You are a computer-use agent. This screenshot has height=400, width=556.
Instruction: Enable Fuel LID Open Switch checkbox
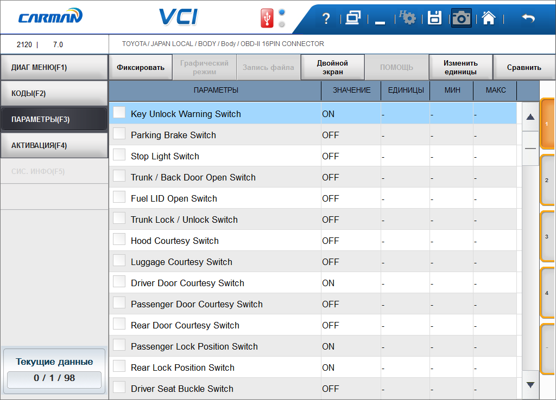119,197
